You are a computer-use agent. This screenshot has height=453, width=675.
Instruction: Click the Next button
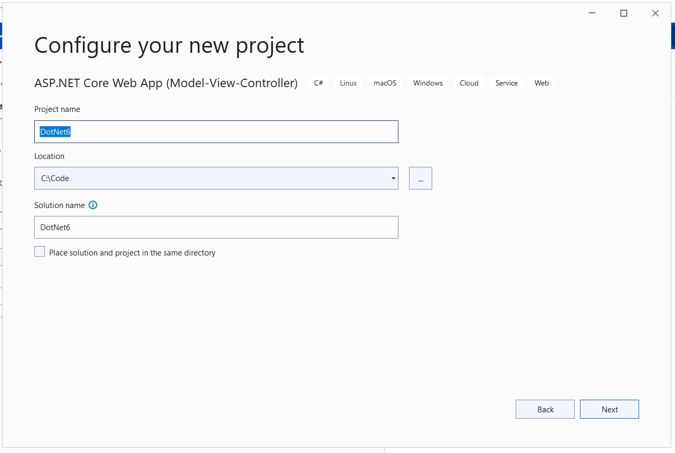(610, 409)
